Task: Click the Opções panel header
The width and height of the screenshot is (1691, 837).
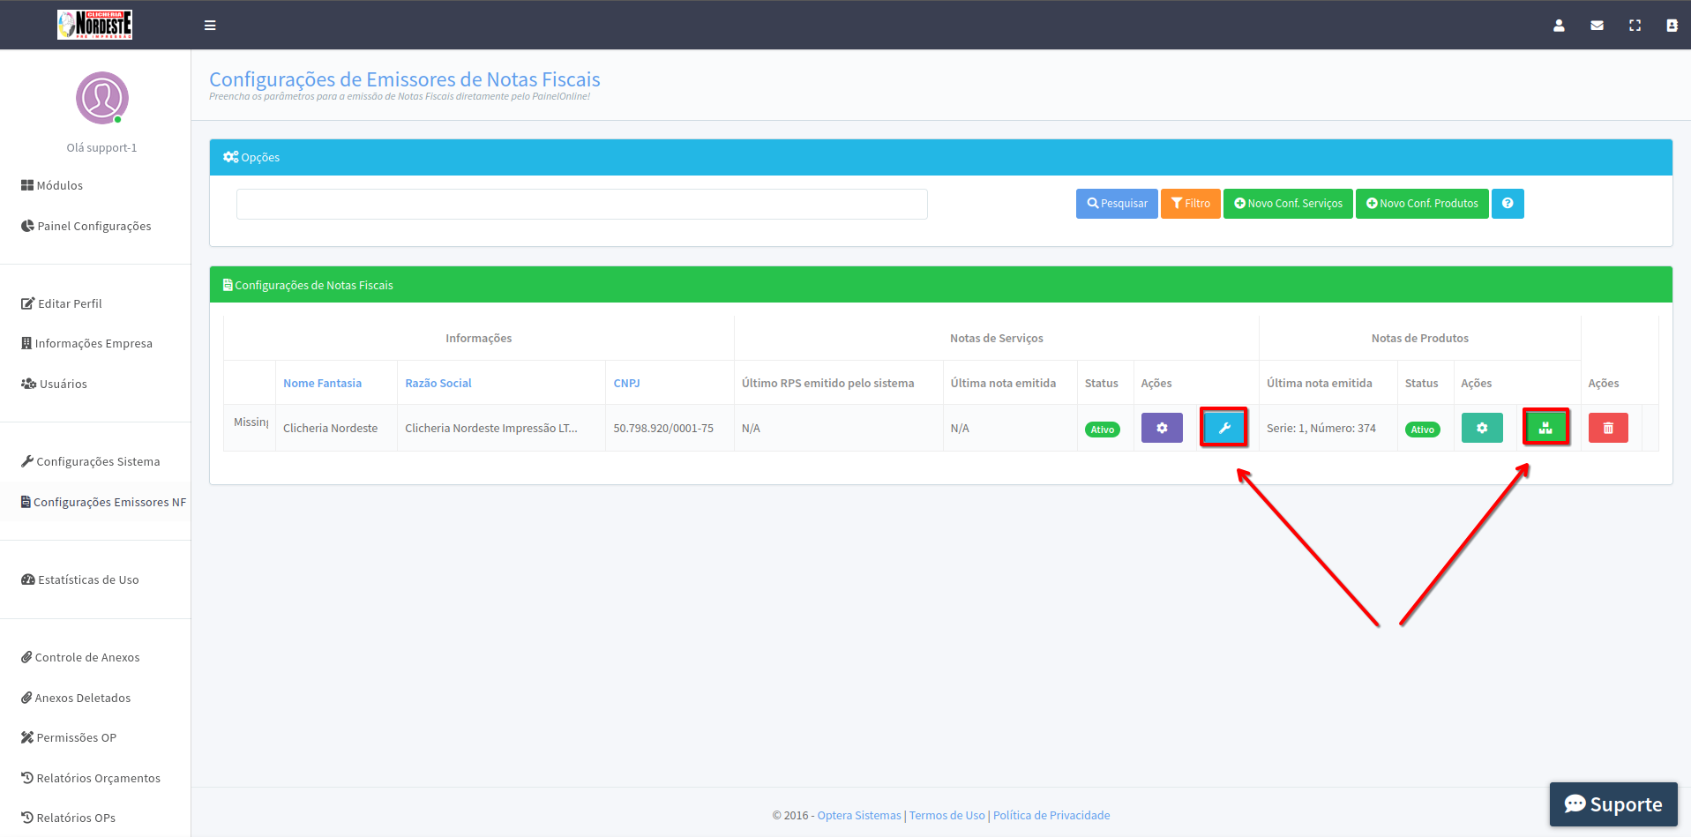Action: pos(941,157)
